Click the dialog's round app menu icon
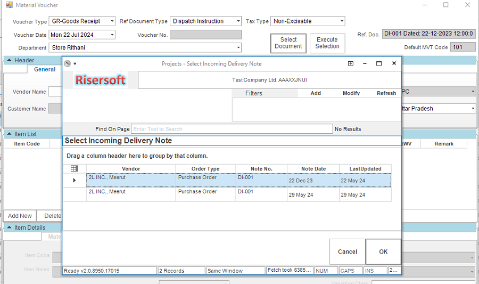Viewport: 479px width, 284px height. click(x=67, y=63)
